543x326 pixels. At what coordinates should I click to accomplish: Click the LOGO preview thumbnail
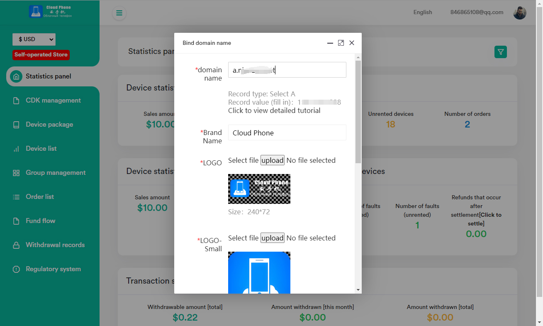[259, 189]
